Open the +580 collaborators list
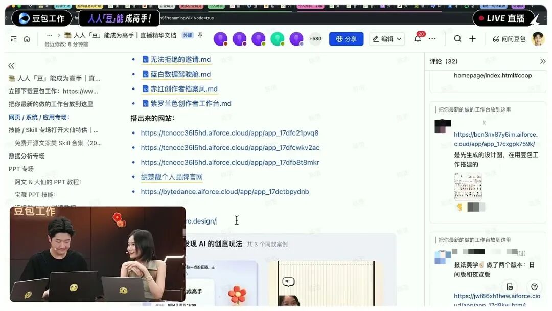 315,39
